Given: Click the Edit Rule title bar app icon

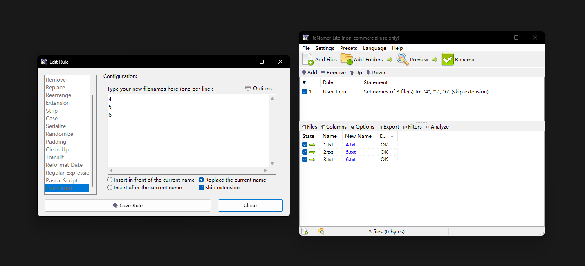Looking at the screenshot, I should coord(44,62).
